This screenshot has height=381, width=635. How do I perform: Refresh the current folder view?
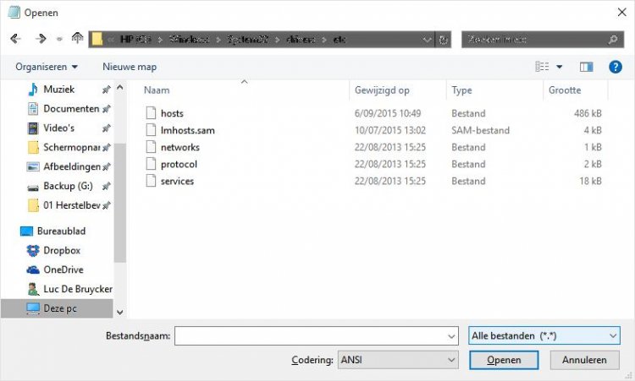[444, 39]
